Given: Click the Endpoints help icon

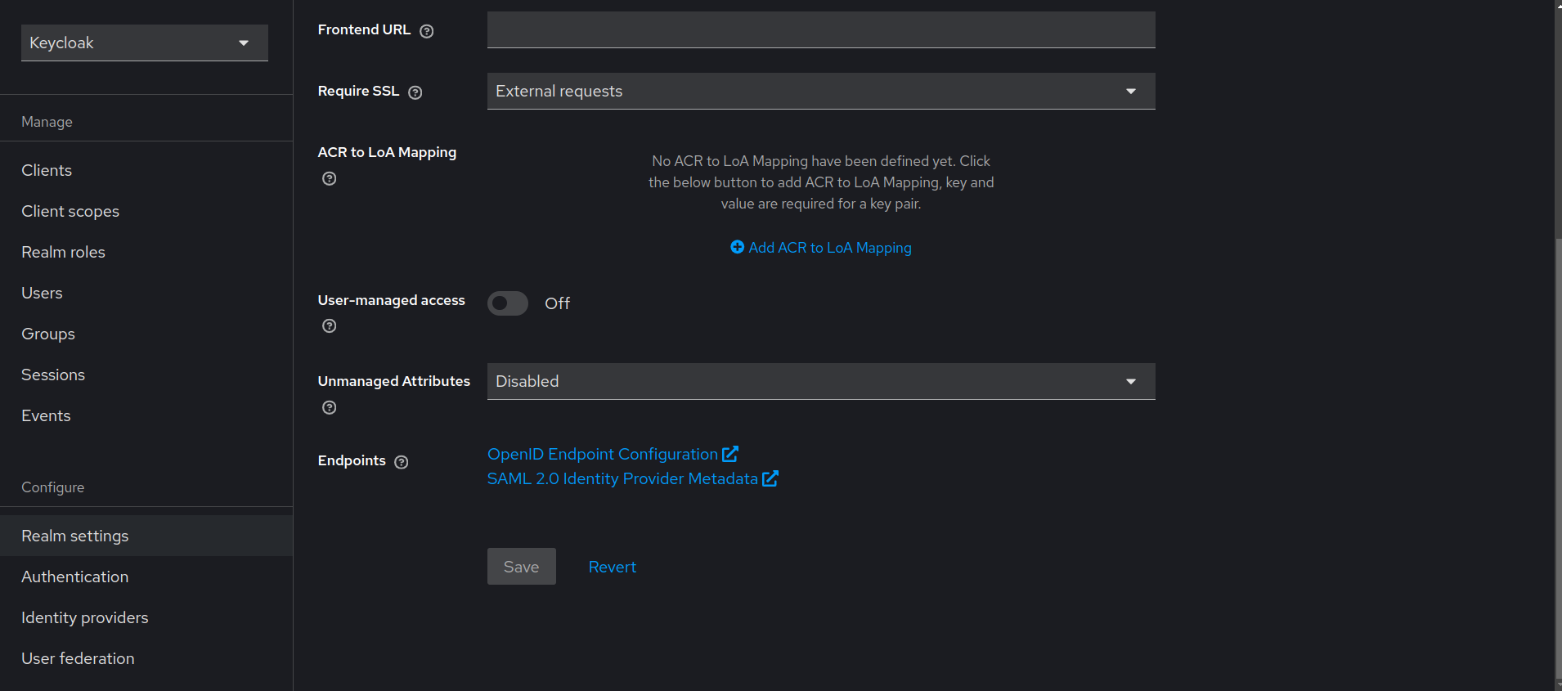Looking at the screenshot, I should [402, 462].
